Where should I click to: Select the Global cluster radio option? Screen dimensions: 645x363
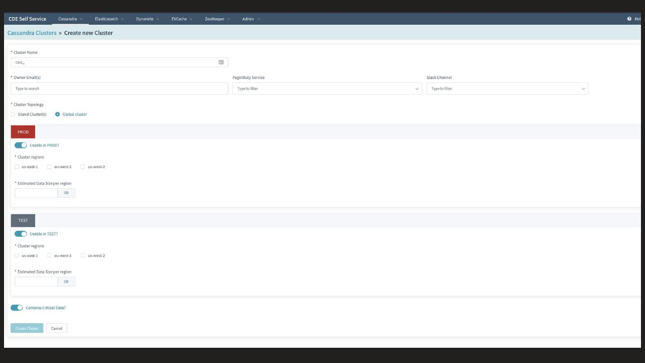tap(57, 114)
